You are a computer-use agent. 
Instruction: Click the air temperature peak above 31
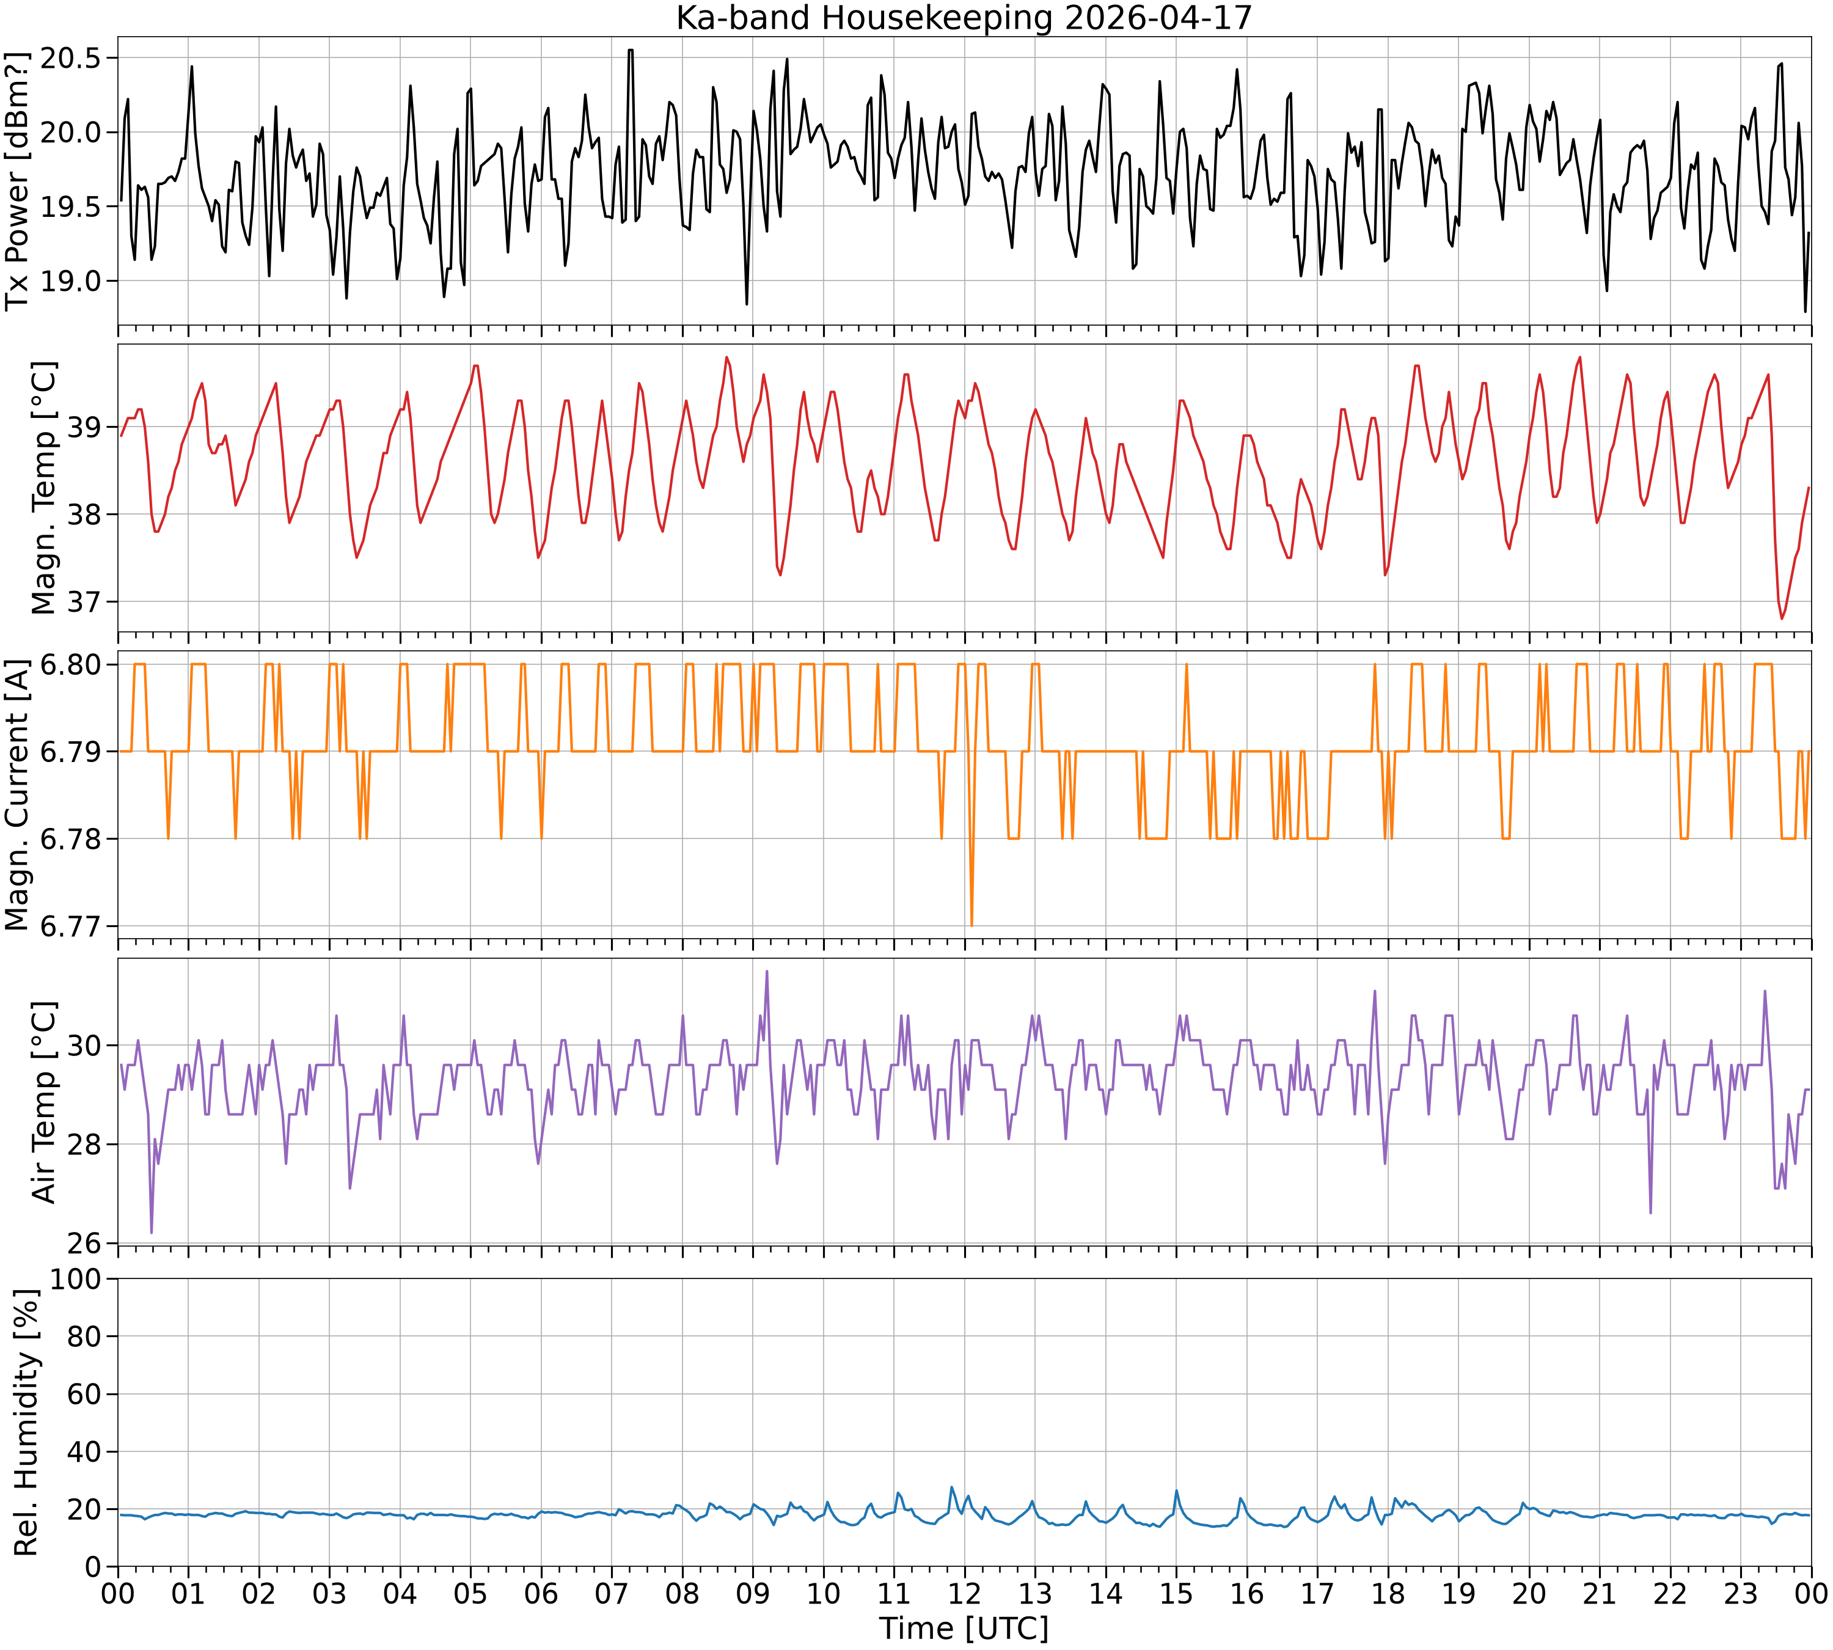pyautogui.click(x=767, y=972)
